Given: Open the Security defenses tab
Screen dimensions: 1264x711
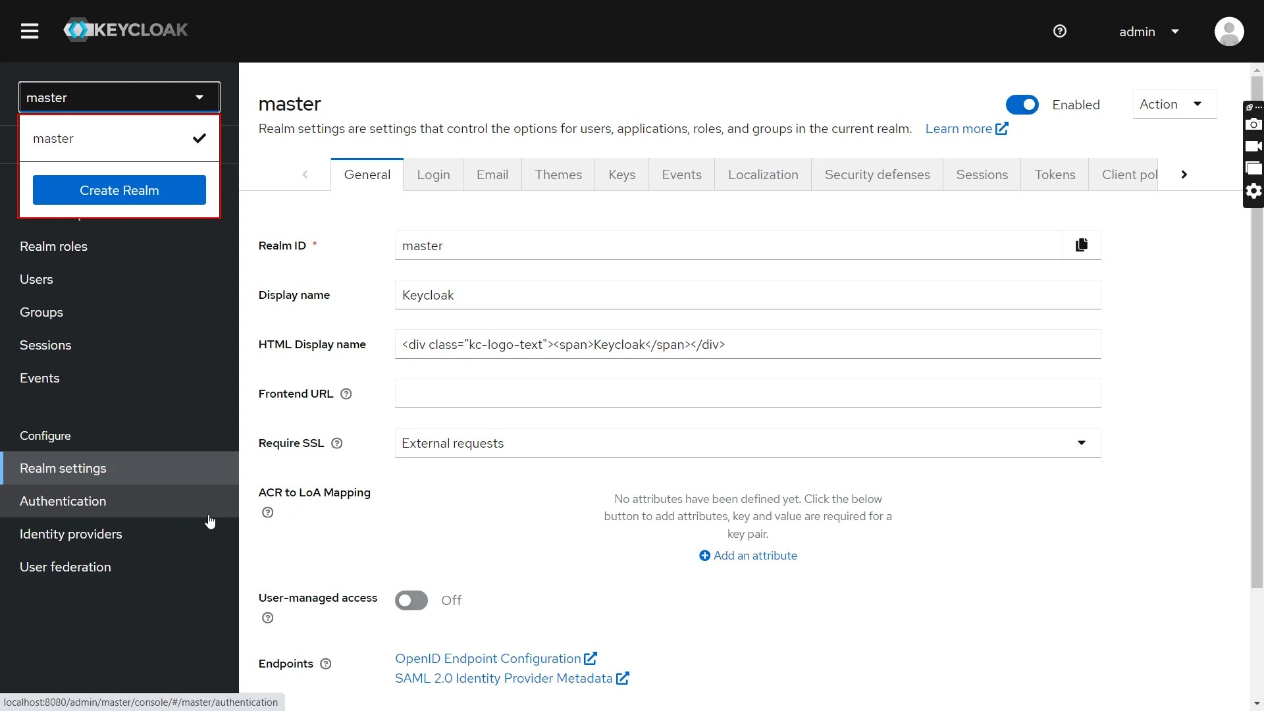Looking at the screenshot, I should [x=877, y=174].
